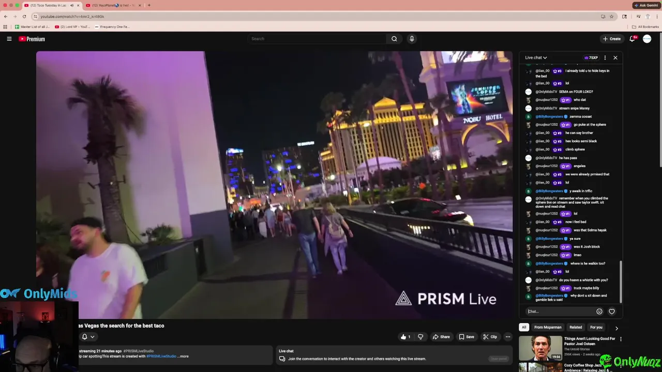The width and height of the screenshot is (662, 372).
Task: Select the All filter chip
Action: pos(524,328)
